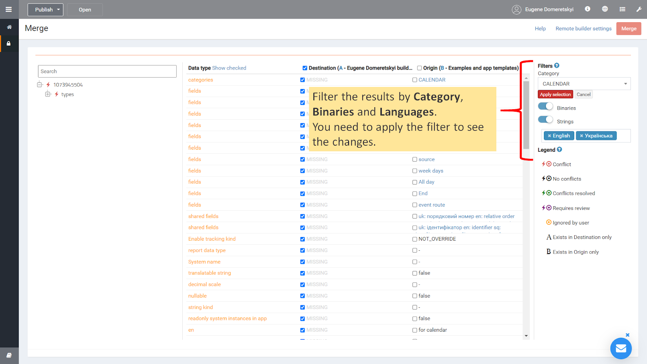Open the globe language icon
Screen dimensions: 647x364
[x=605, y=9]
